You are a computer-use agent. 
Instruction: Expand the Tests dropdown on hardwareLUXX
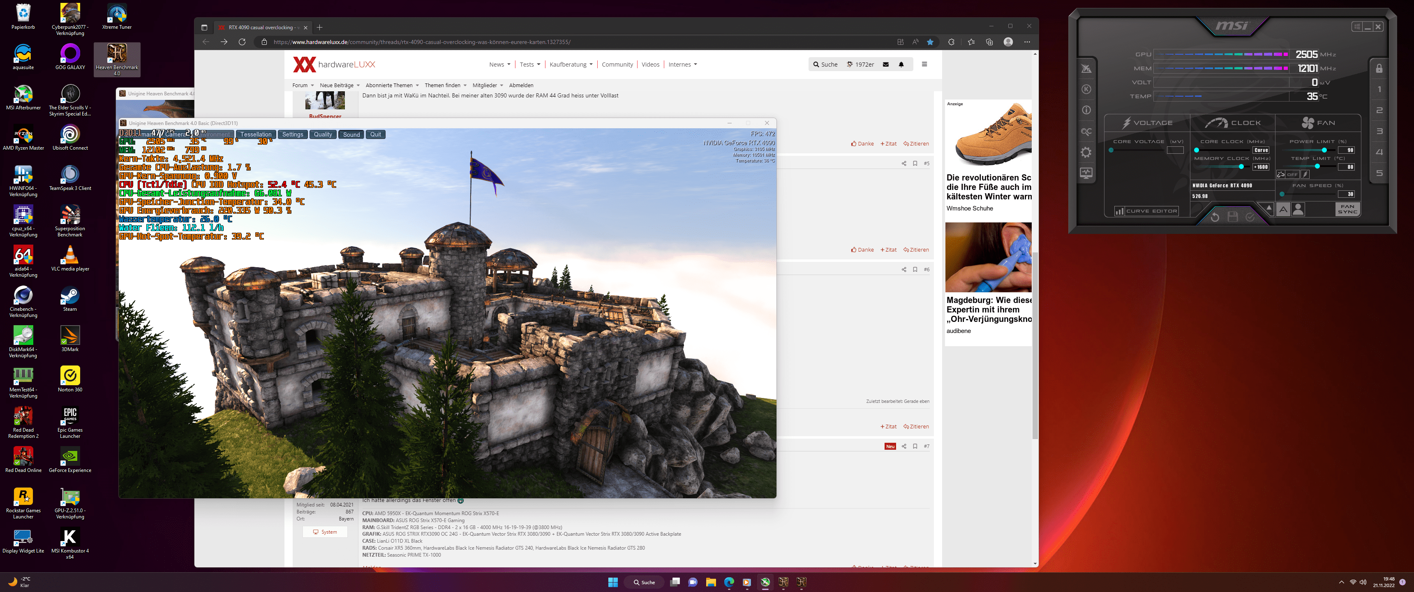[530, 64]
